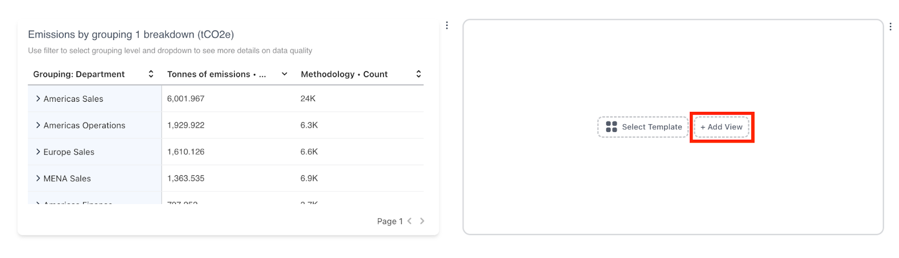This screenshot has height=258, width=899.
Task: Open the emissions table three-dot menu
Action: (x=447, y=25)
